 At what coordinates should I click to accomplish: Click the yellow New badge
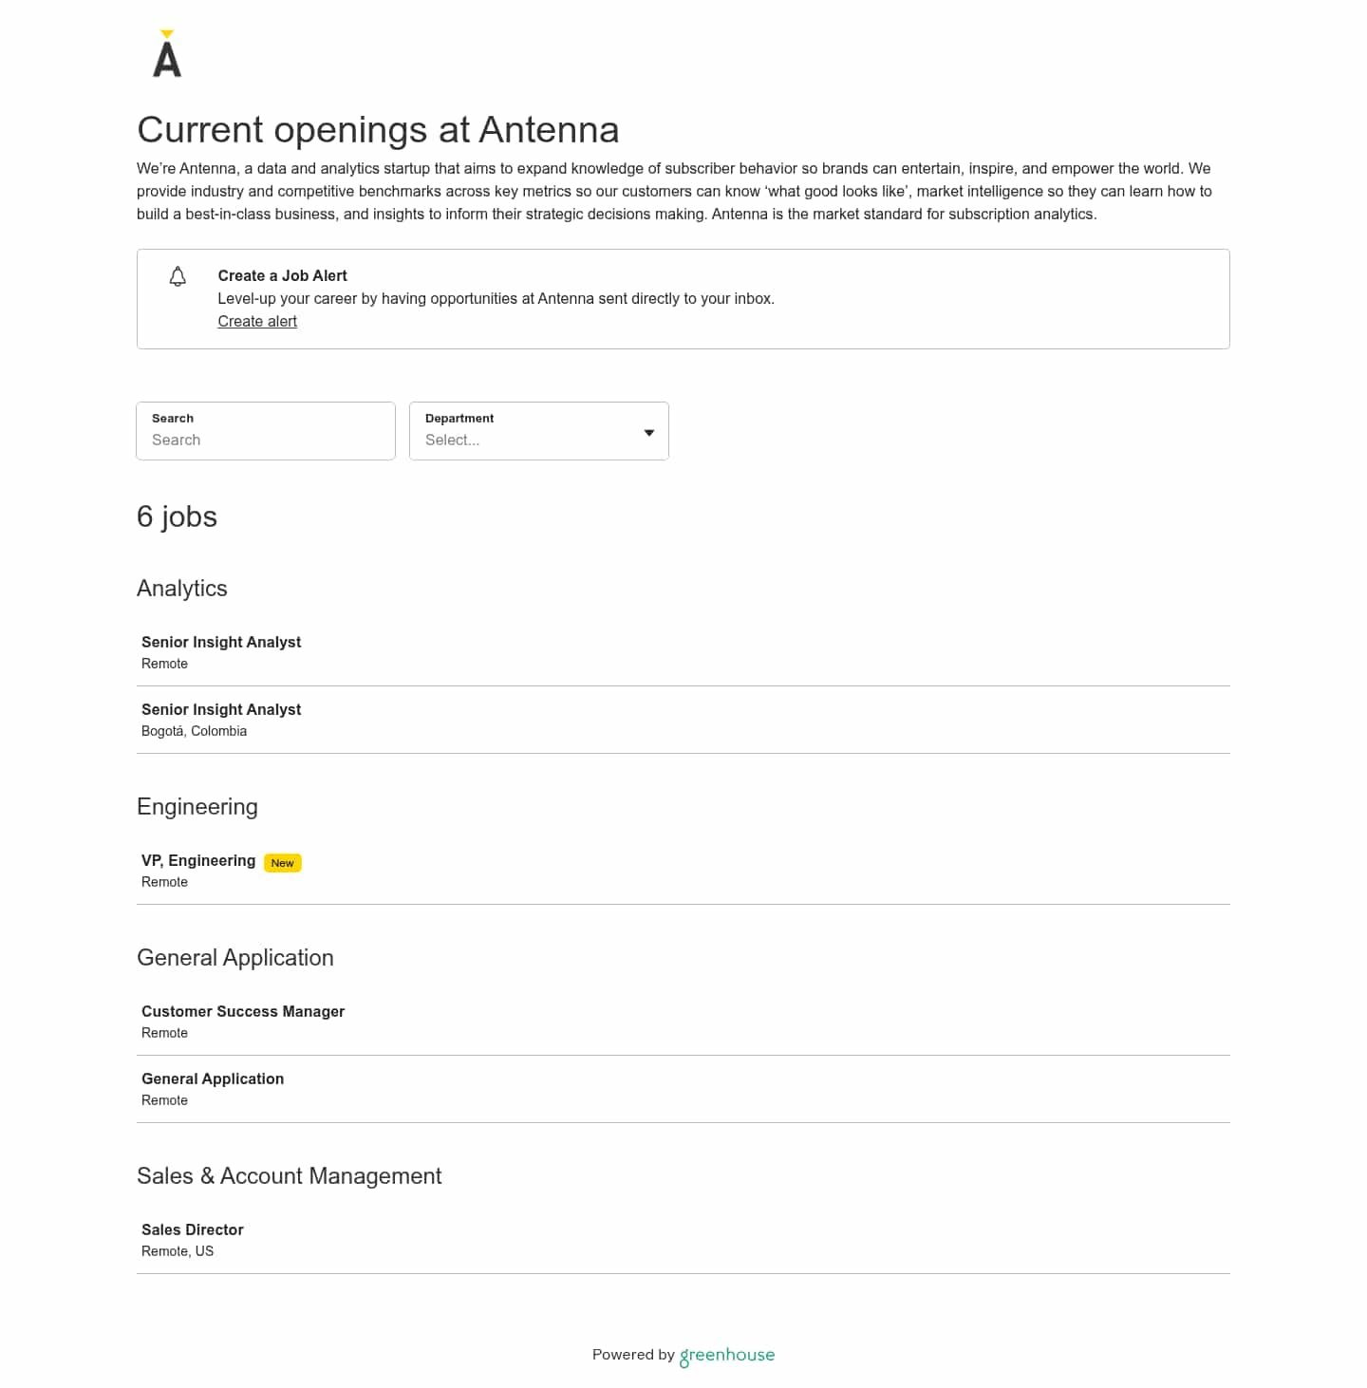coord(282,863)
